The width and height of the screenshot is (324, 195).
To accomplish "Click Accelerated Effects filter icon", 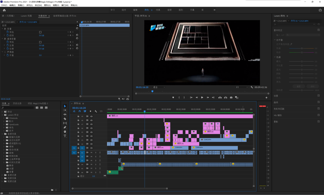I will point(37,108).
